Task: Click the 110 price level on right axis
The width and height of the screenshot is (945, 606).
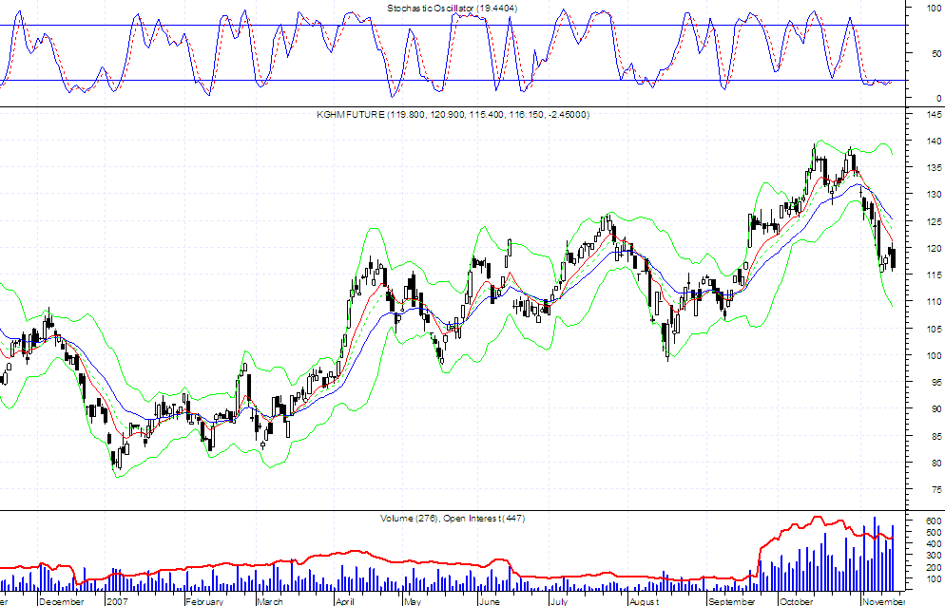Action: pos(935,302)
